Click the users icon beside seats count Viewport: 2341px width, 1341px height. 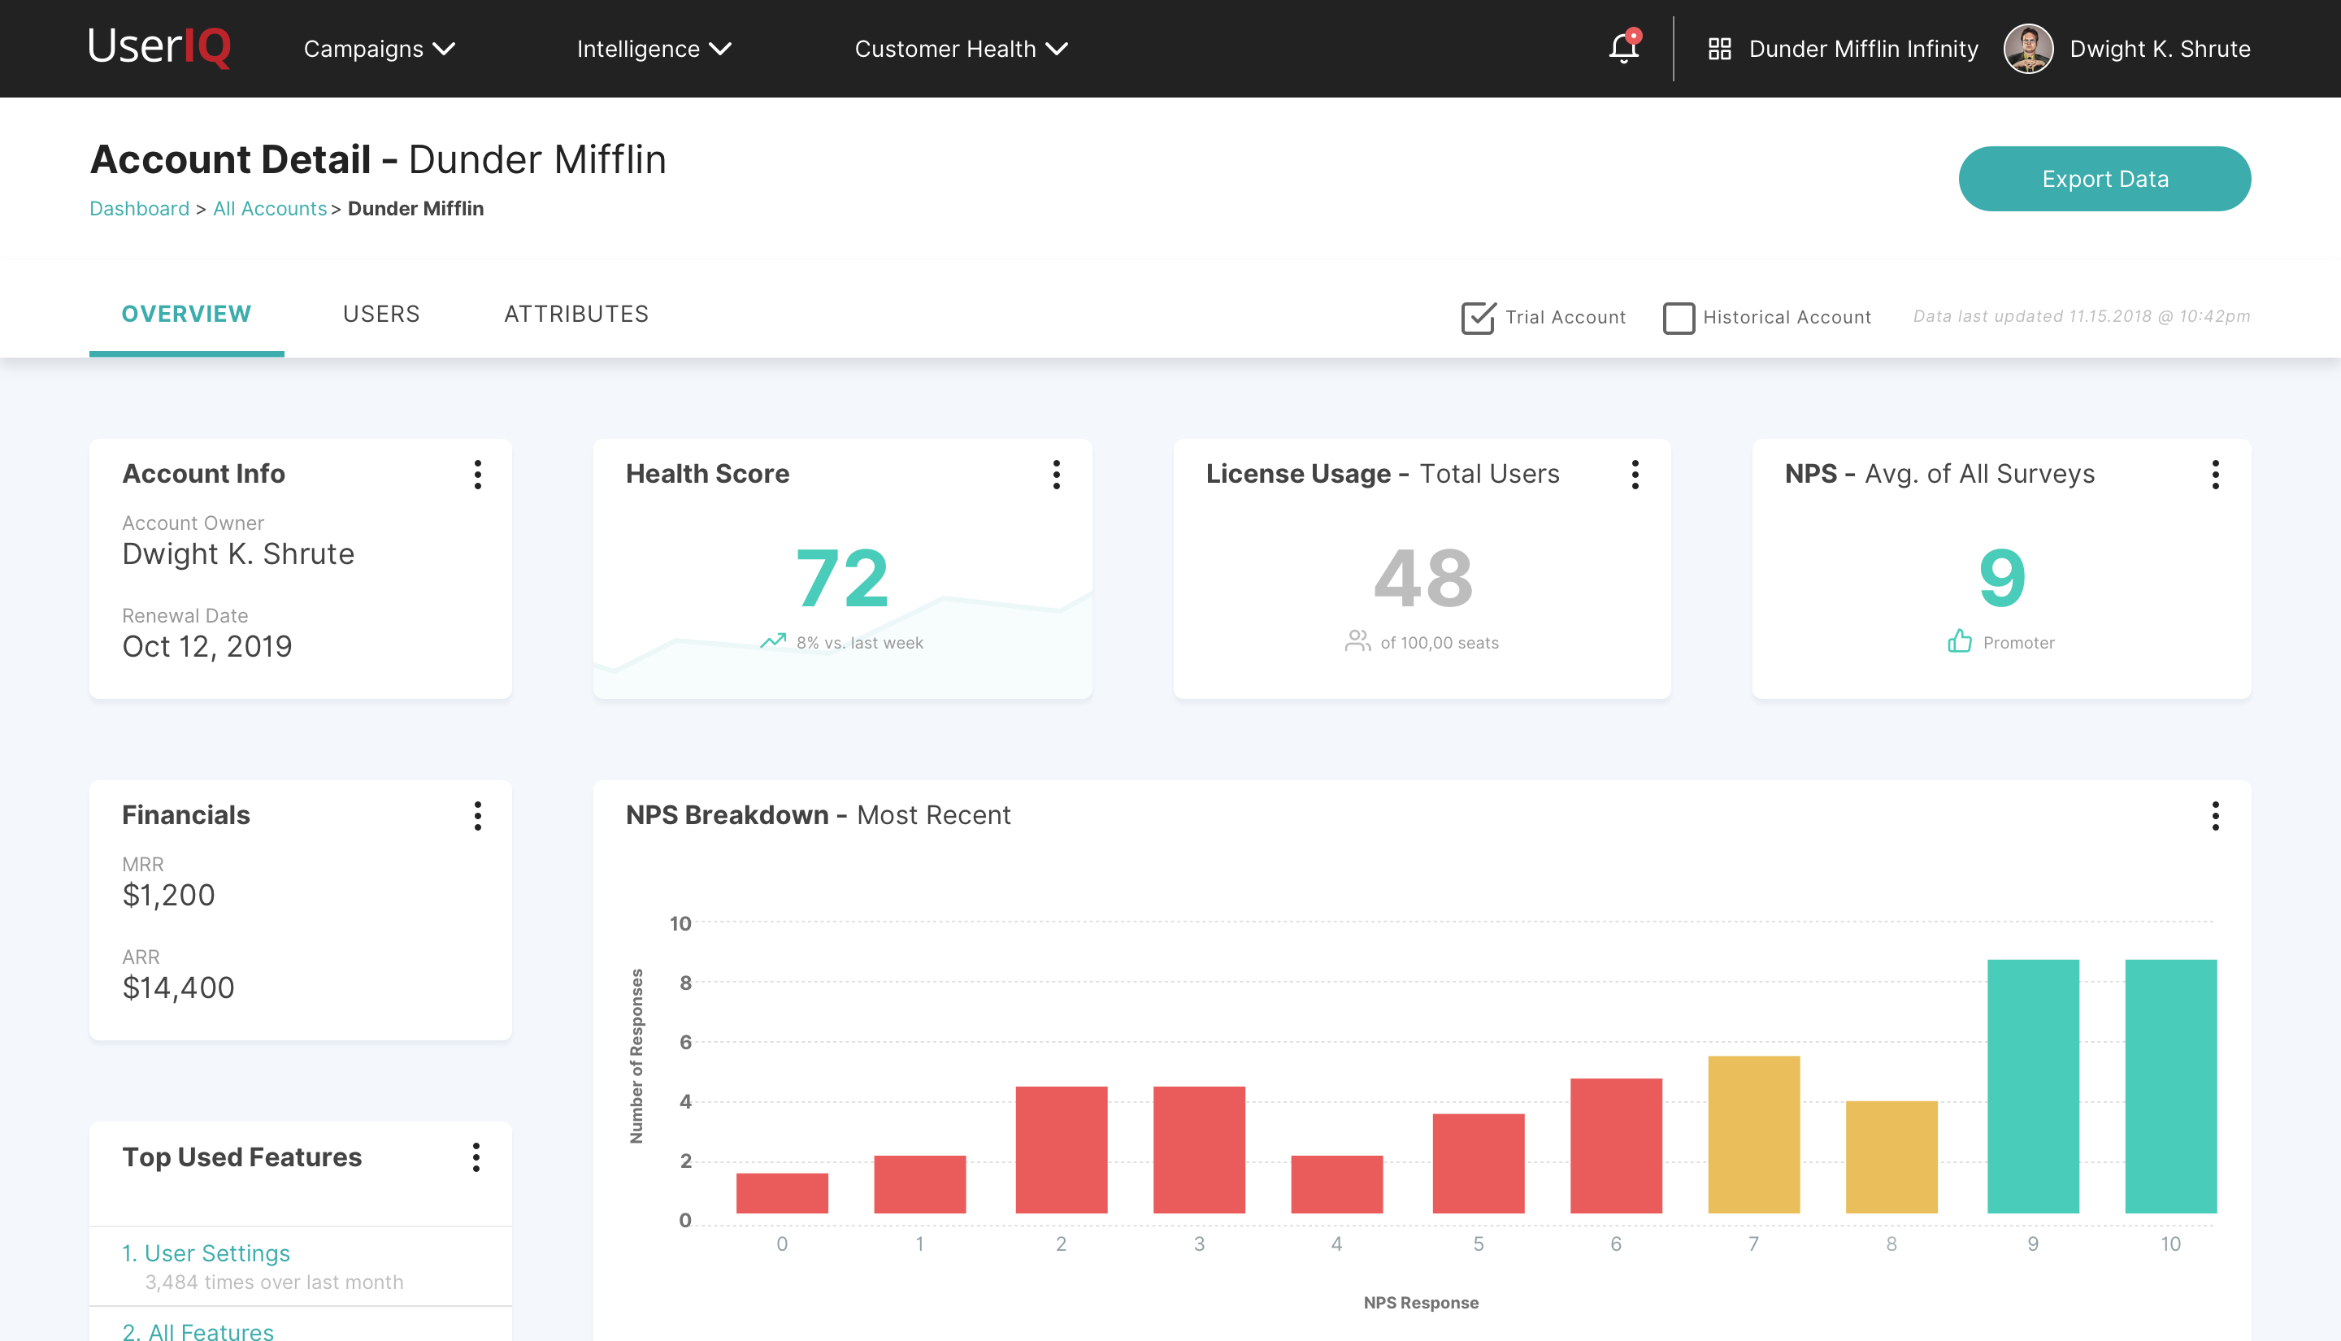point(1357,641)
